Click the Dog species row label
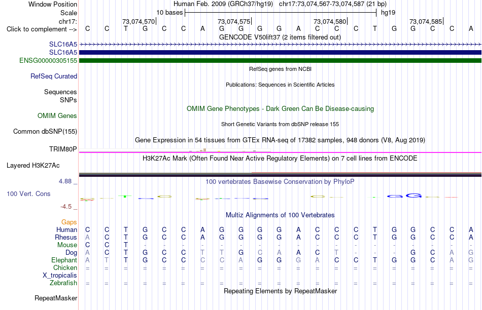482x310 pixels. tap(72, 253)
